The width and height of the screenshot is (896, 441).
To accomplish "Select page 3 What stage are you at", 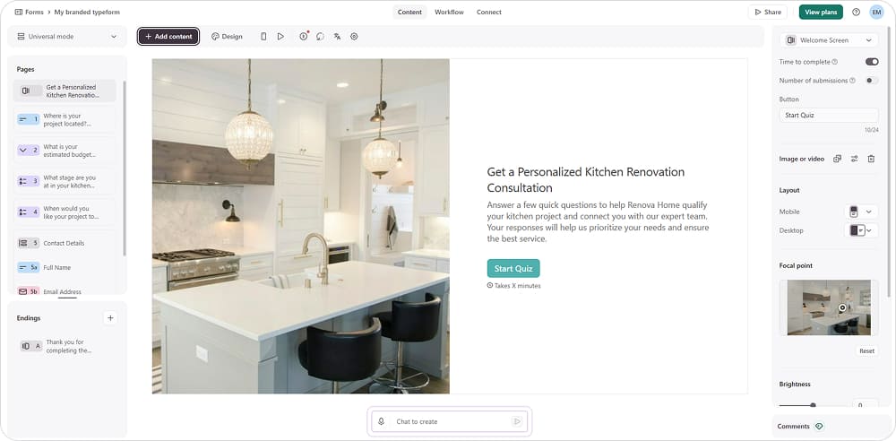I will tap(65, 181).
